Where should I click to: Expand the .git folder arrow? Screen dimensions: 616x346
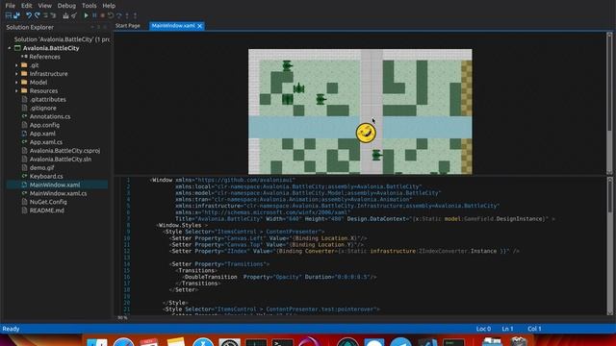tap(16, 65)
